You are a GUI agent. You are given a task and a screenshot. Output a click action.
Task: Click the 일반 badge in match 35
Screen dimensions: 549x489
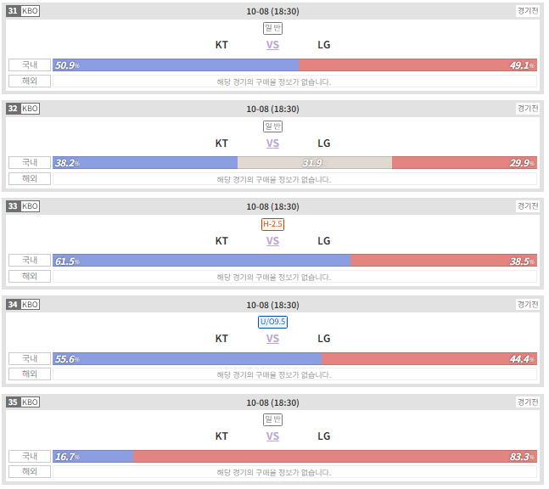(x=272, y=419)
